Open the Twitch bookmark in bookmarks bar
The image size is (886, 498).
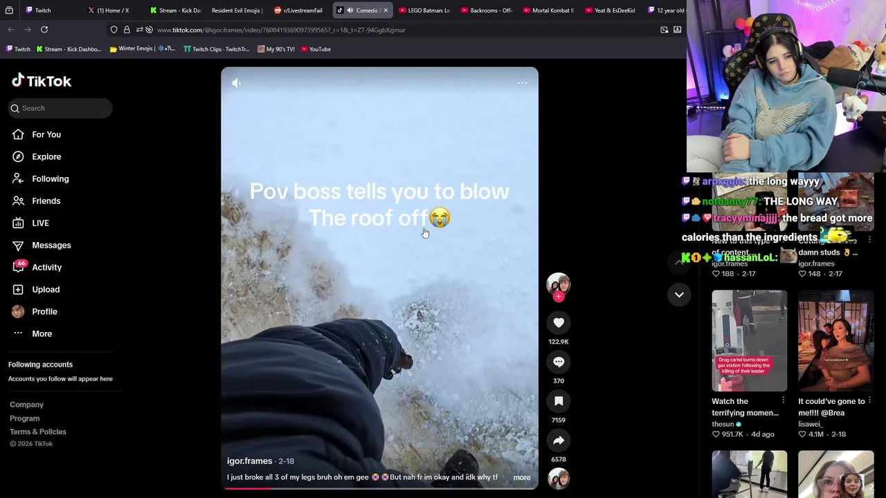[x=18, y=49]
